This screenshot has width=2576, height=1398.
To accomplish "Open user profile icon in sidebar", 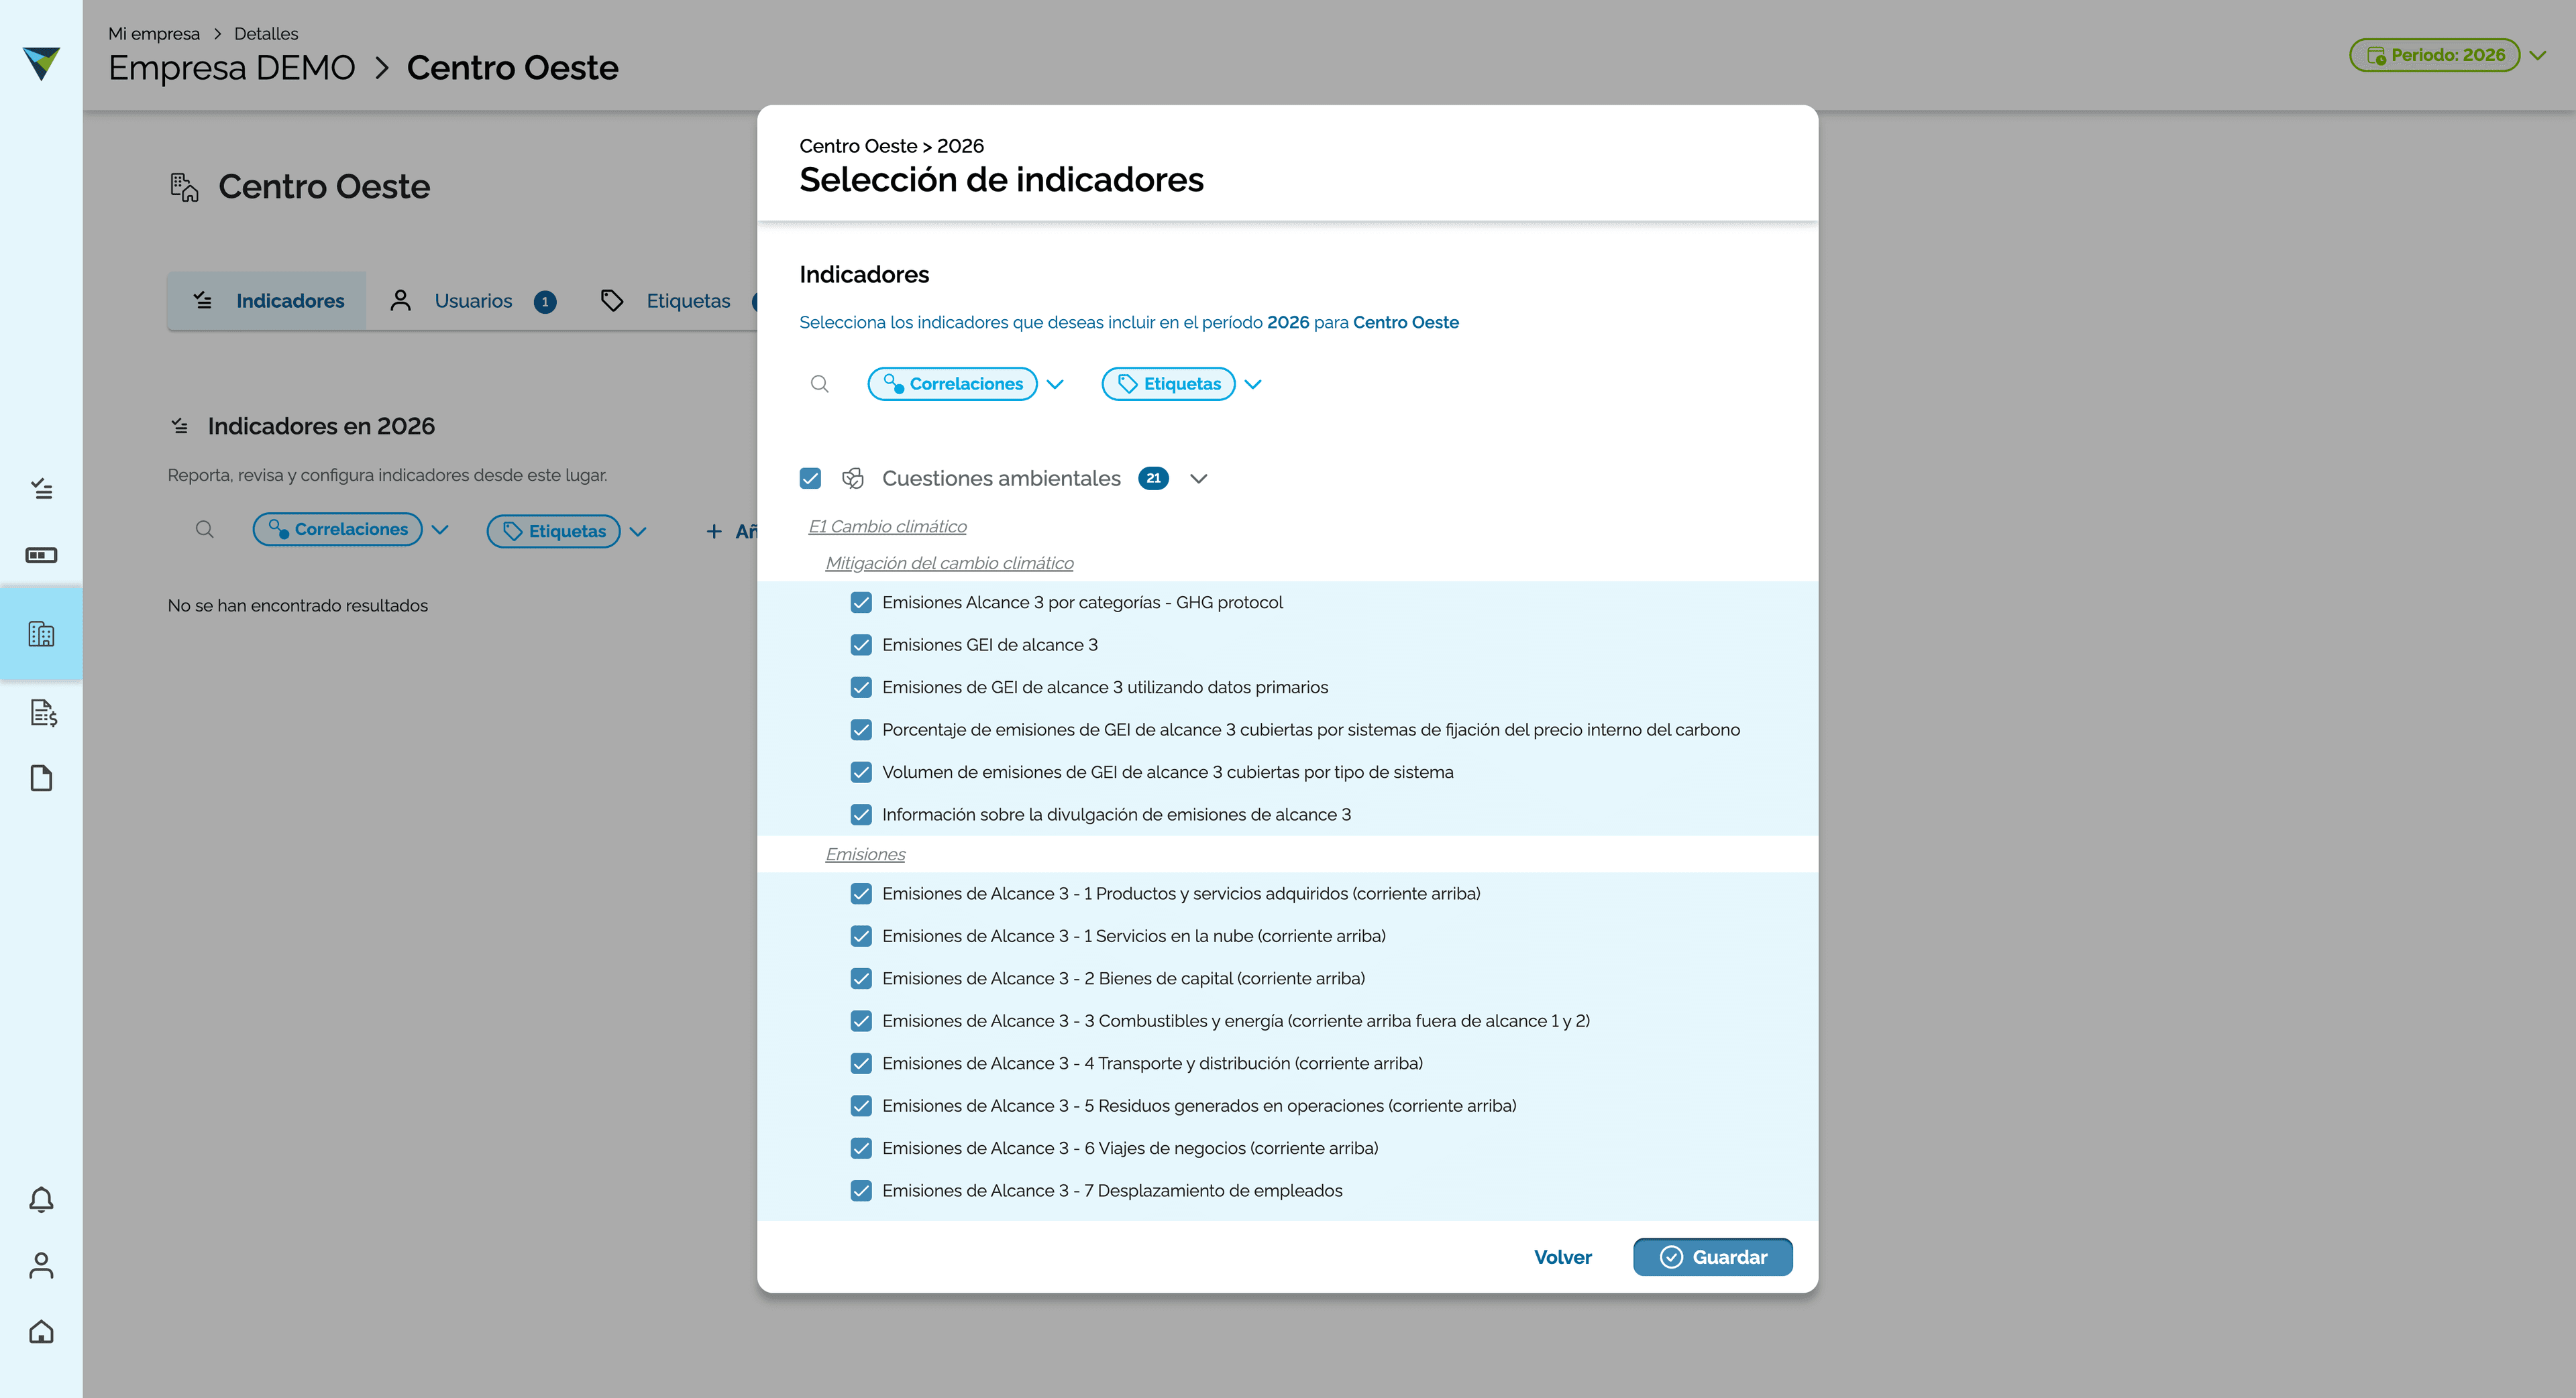I will (41, 1265).
